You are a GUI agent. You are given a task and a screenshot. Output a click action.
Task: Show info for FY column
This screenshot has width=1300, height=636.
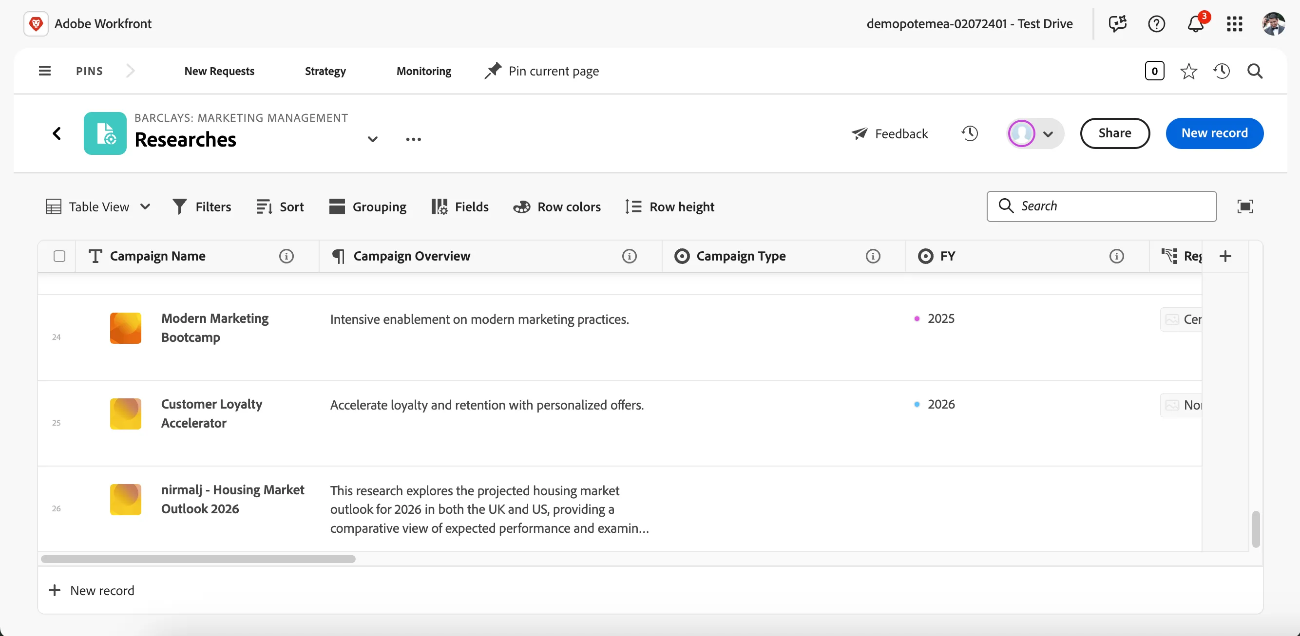[1117, 256]
